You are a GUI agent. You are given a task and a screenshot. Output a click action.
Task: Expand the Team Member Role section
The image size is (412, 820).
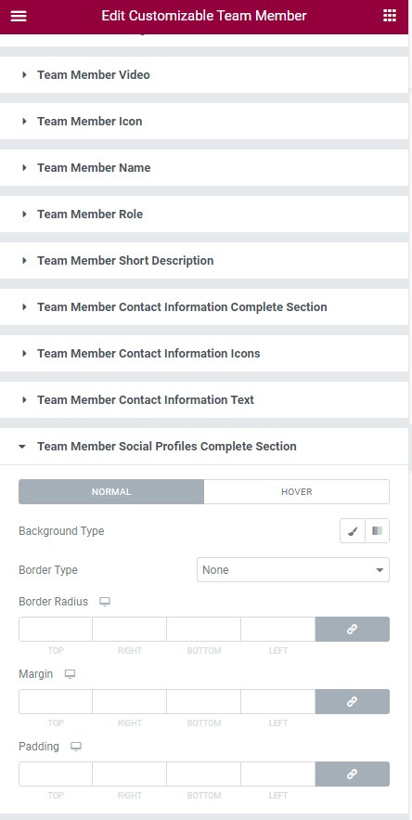[204, 215]
